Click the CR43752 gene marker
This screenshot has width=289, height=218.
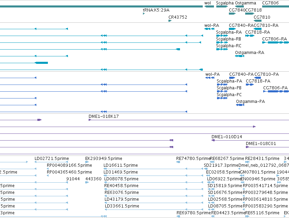tap(170, 21)
